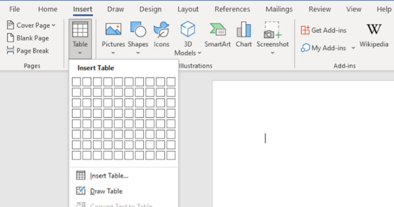
Task: Expand the Shapes dropdown arrow
Action: 138,53
